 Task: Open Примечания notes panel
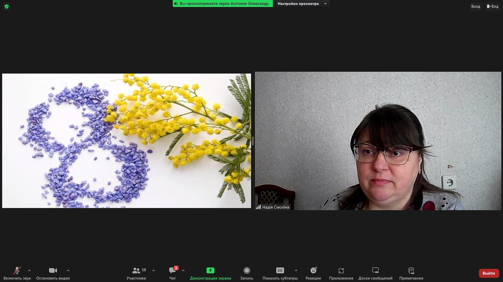click(411, 273)
